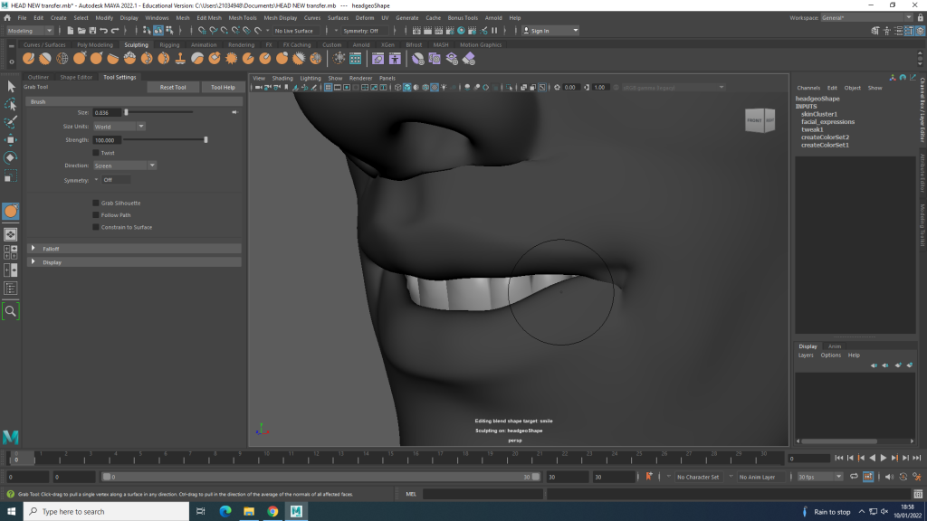Screen dimensions: 927x521
Task: Tick the Grab Silhouette checkbox
Action: [x=96, y=204]
